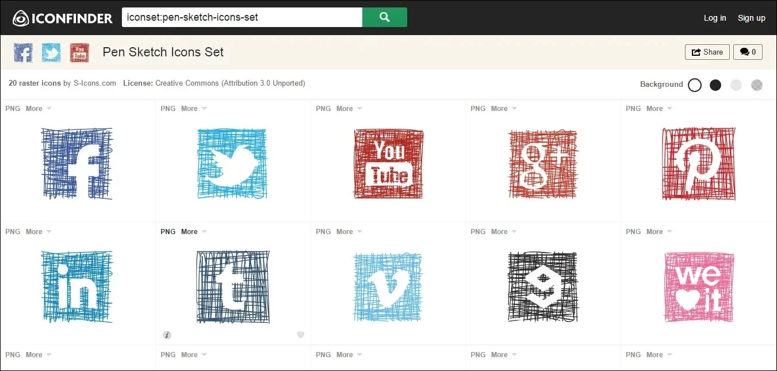Switch background to black
The image size is (777, 371).
715,85
